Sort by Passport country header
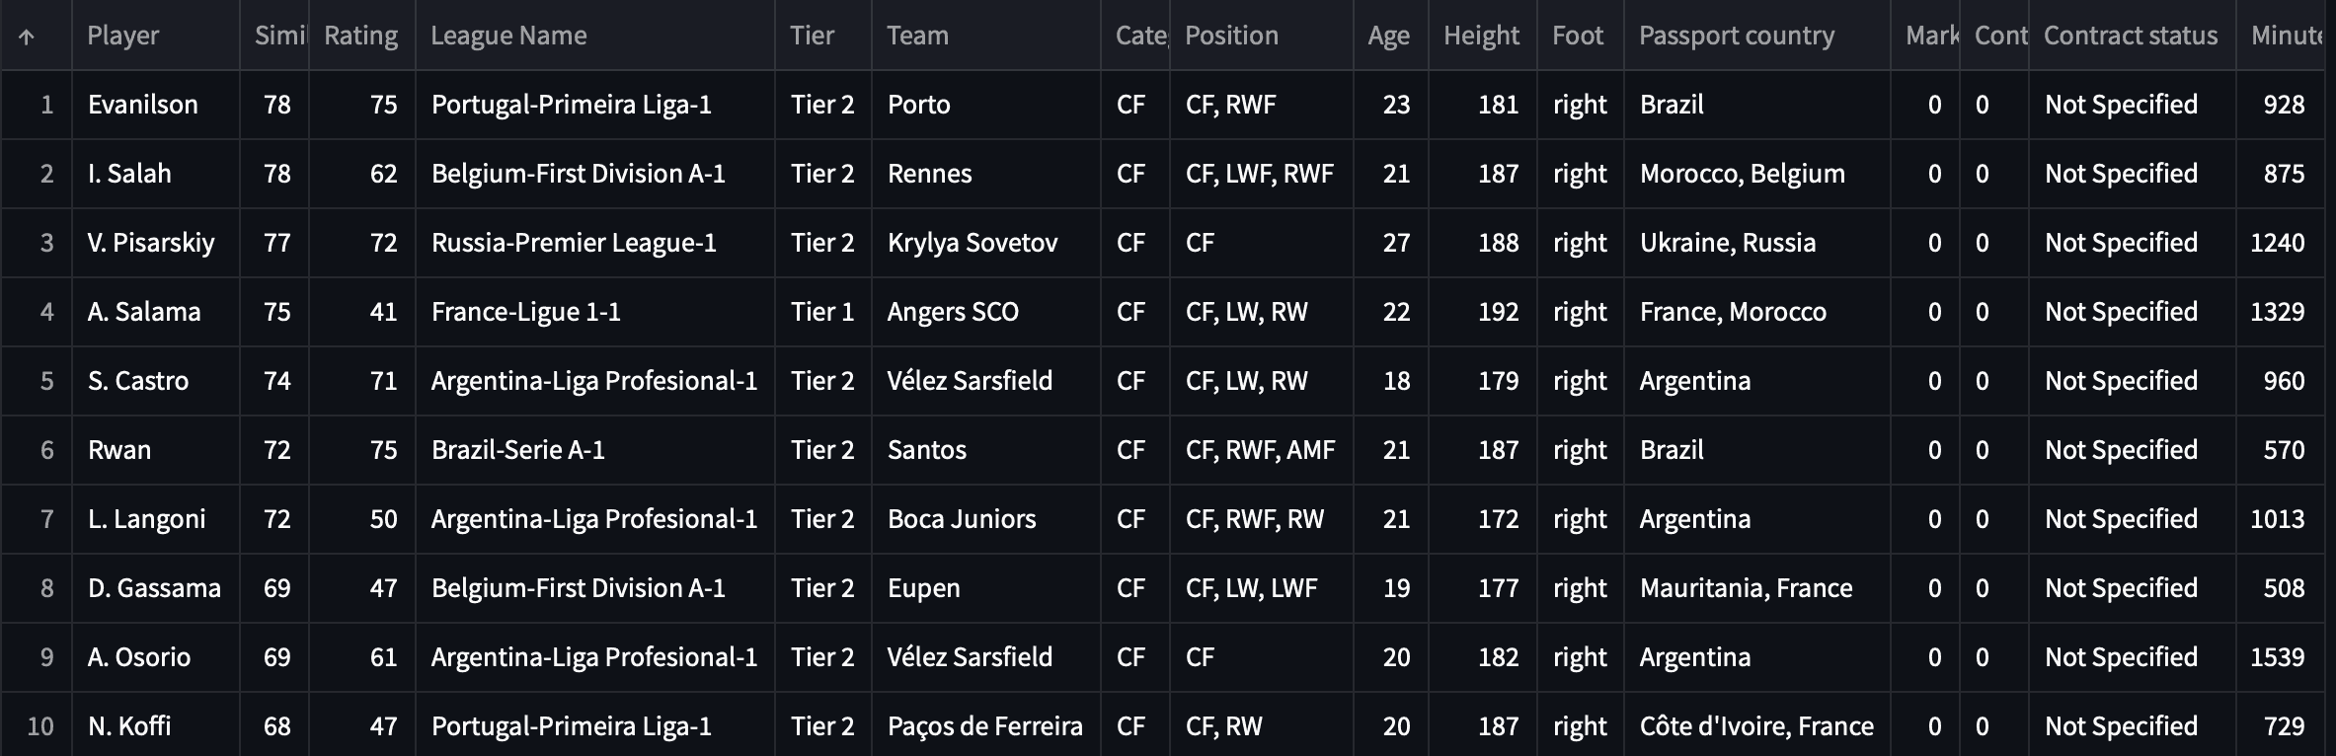 point(1736,36)
